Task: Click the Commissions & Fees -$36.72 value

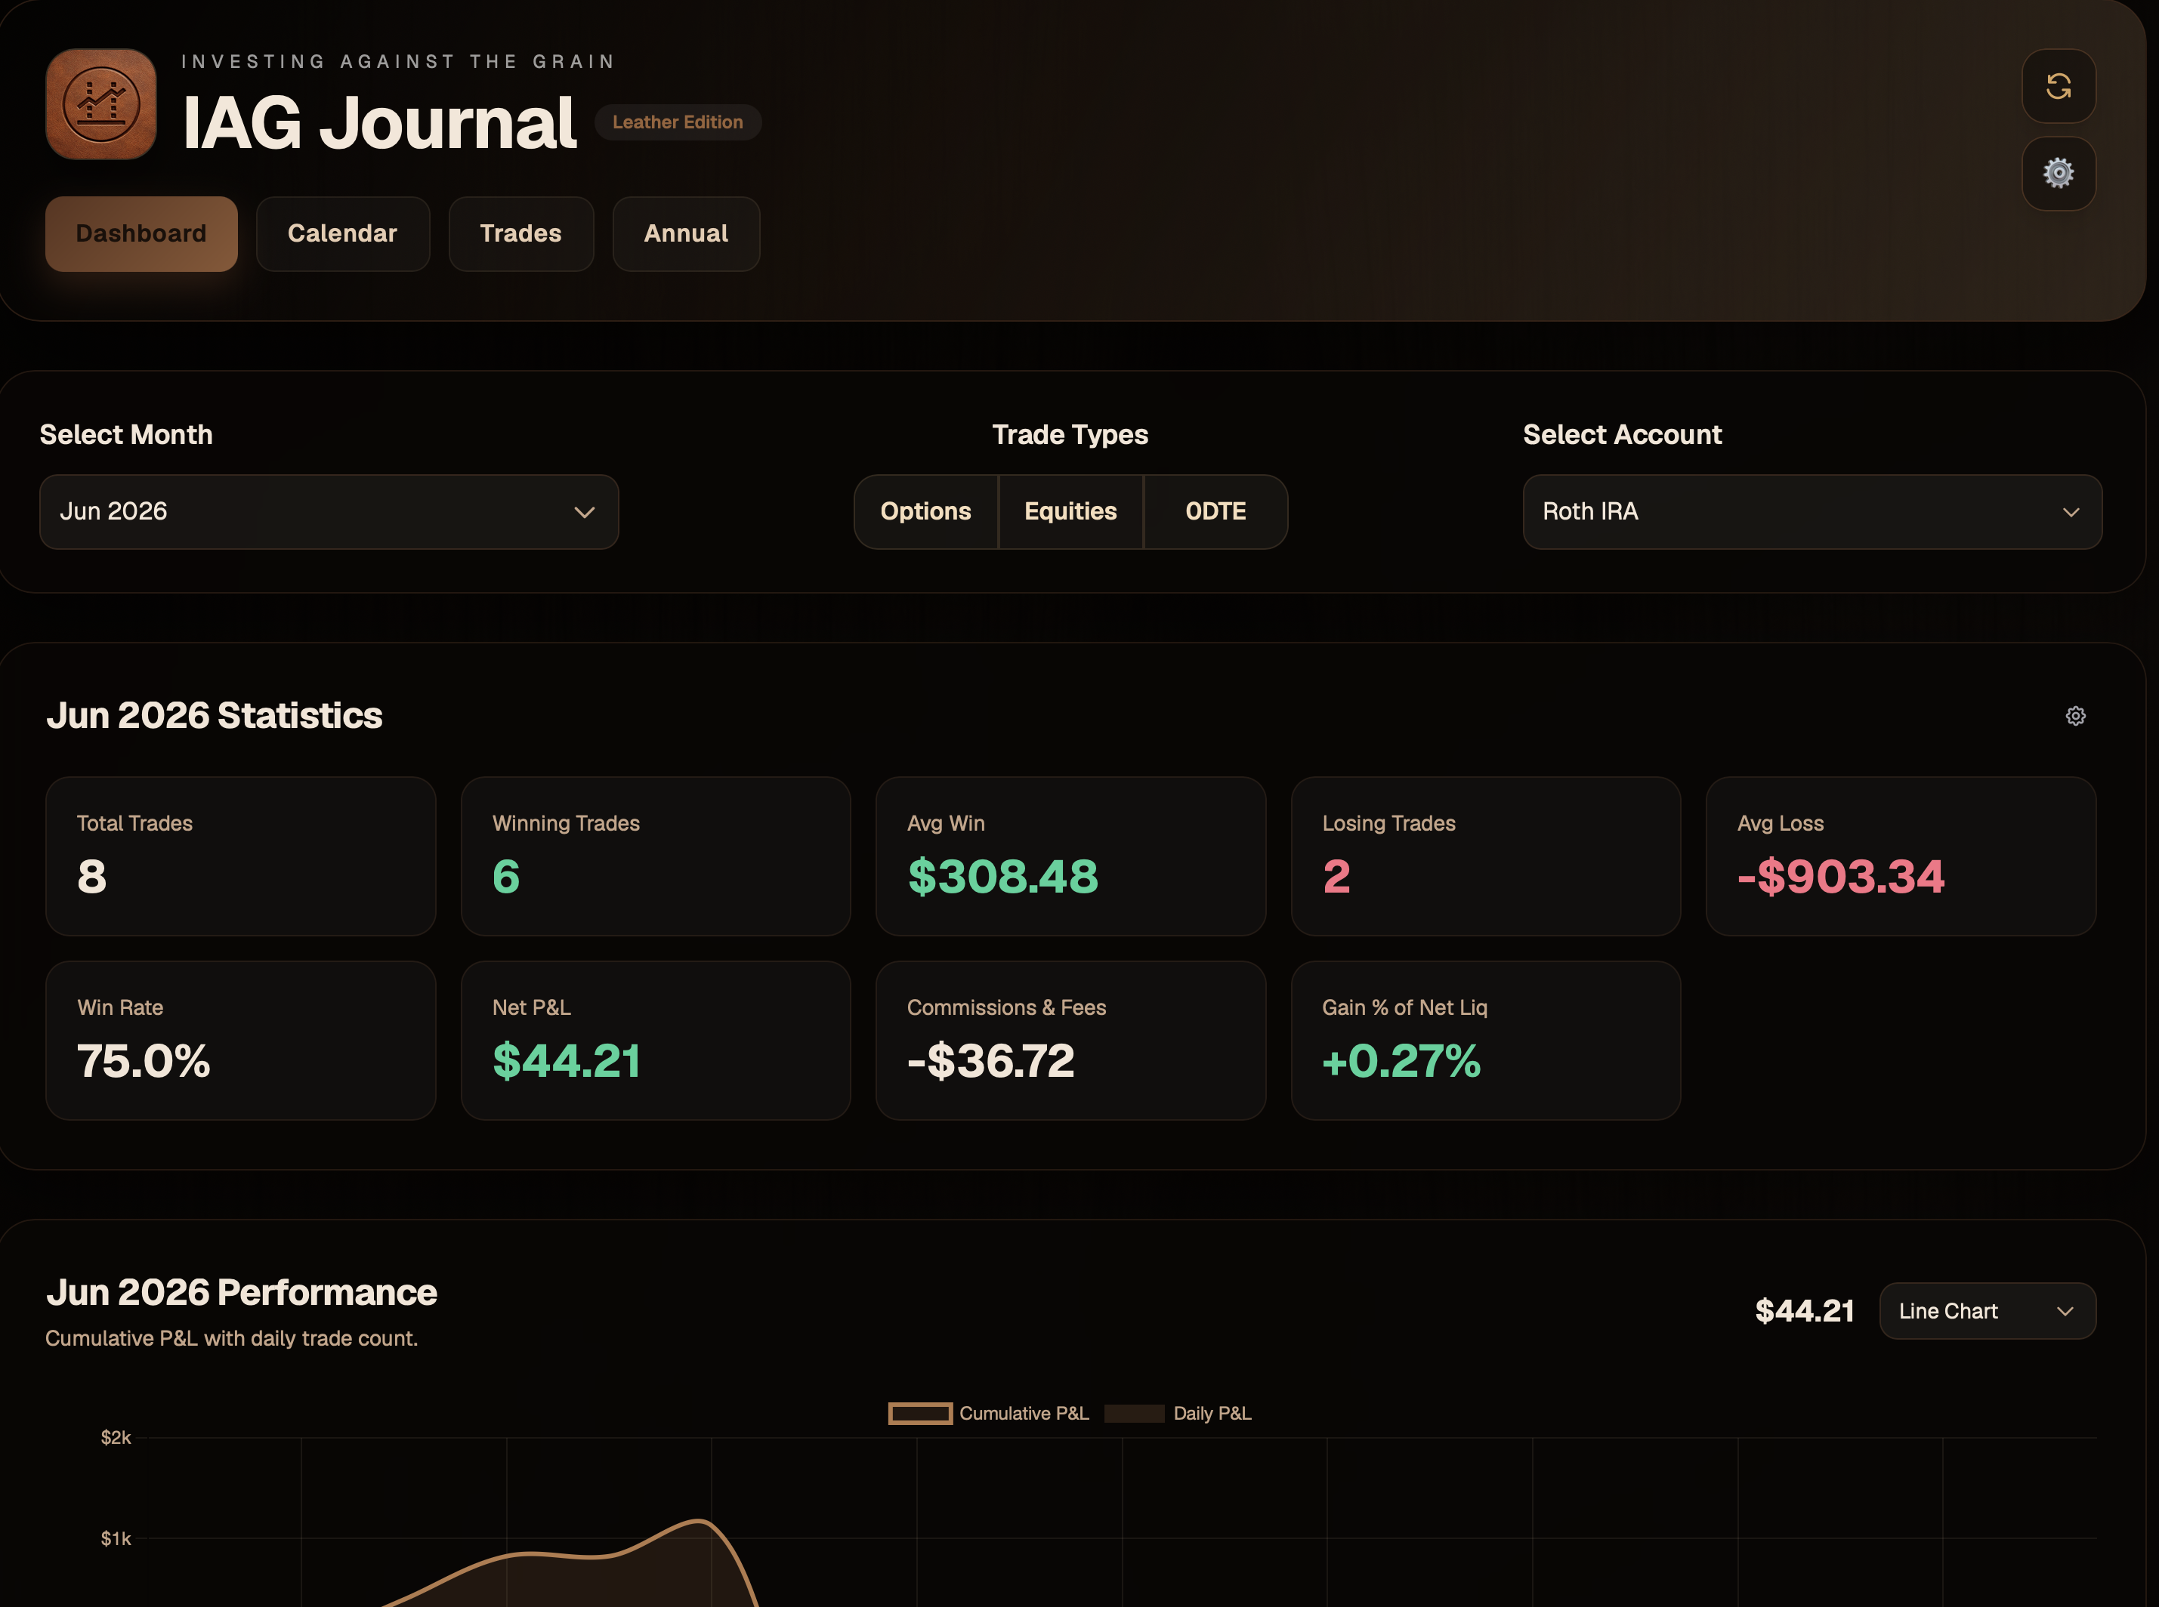Action: [x=990, y=1061]
